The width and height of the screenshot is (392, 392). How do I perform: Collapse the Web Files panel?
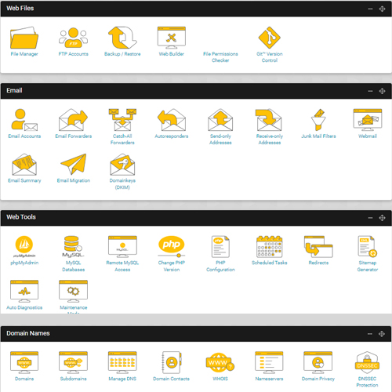[370, 9]
